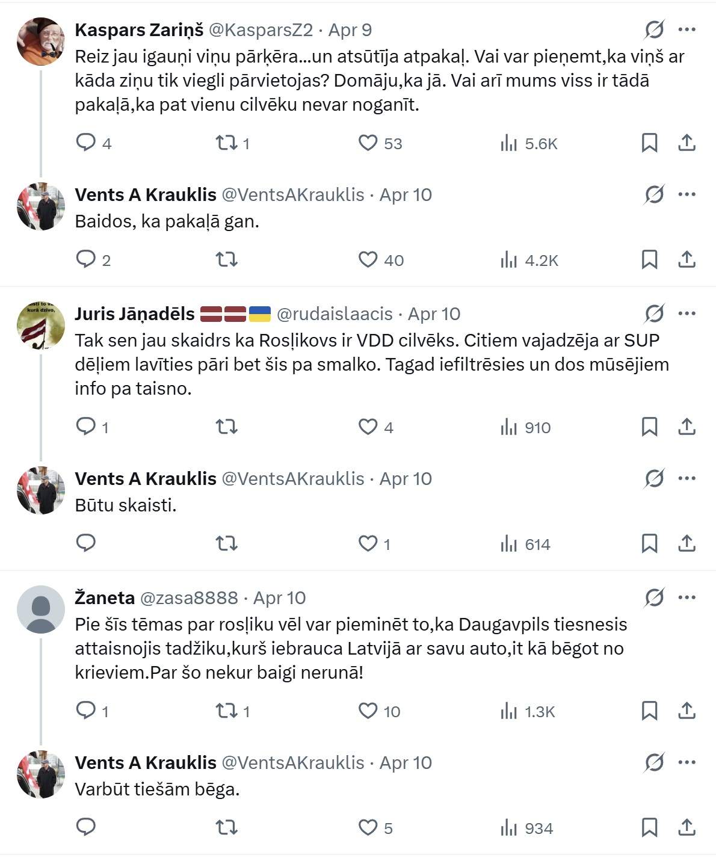Bookmark the "Varbūt tiešām bēga." tweet
The image size is (716, 858).
(649, 827)
